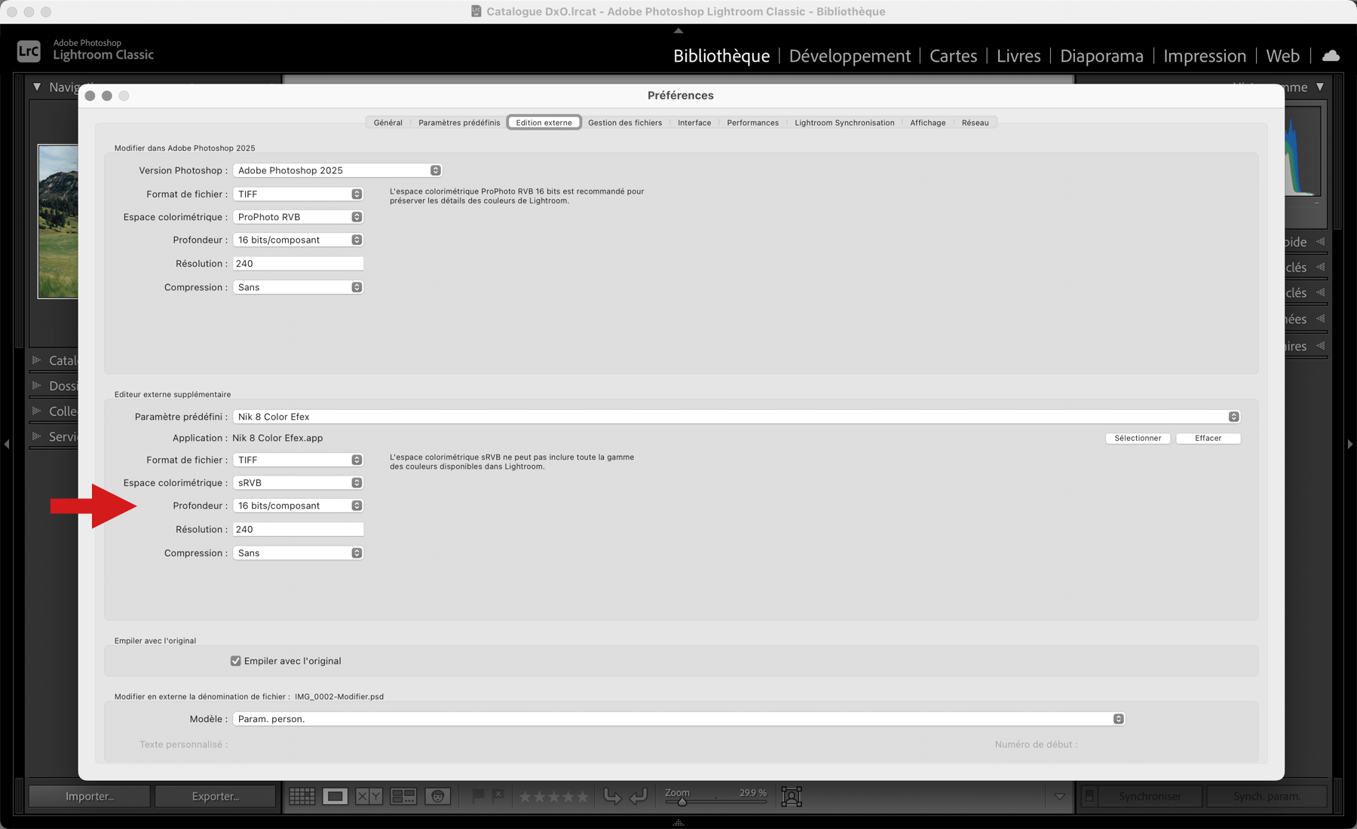
Task: Open People face view icon
Action: pyautogui.click(x=438, y=796)
